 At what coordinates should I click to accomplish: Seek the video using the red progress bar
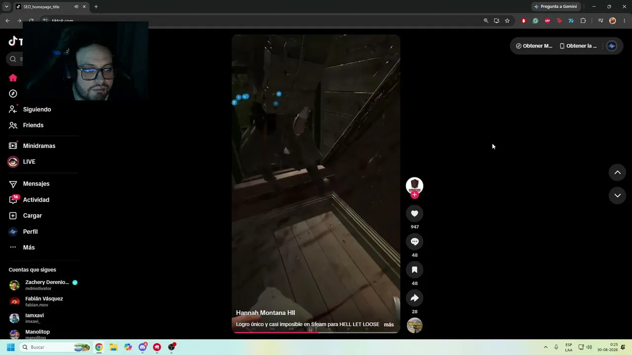tap(316, 332)
